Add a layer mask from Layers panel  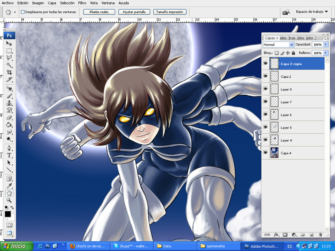285,235
